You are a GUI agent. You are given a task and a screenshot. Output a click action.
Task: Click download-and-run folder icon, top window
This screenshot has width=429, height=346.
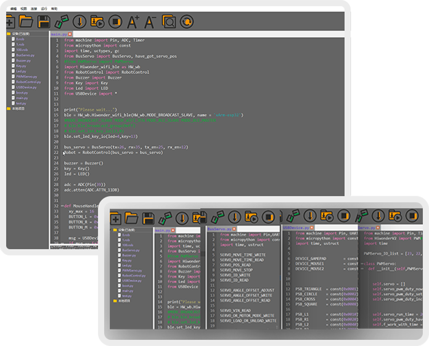(97, 22)
